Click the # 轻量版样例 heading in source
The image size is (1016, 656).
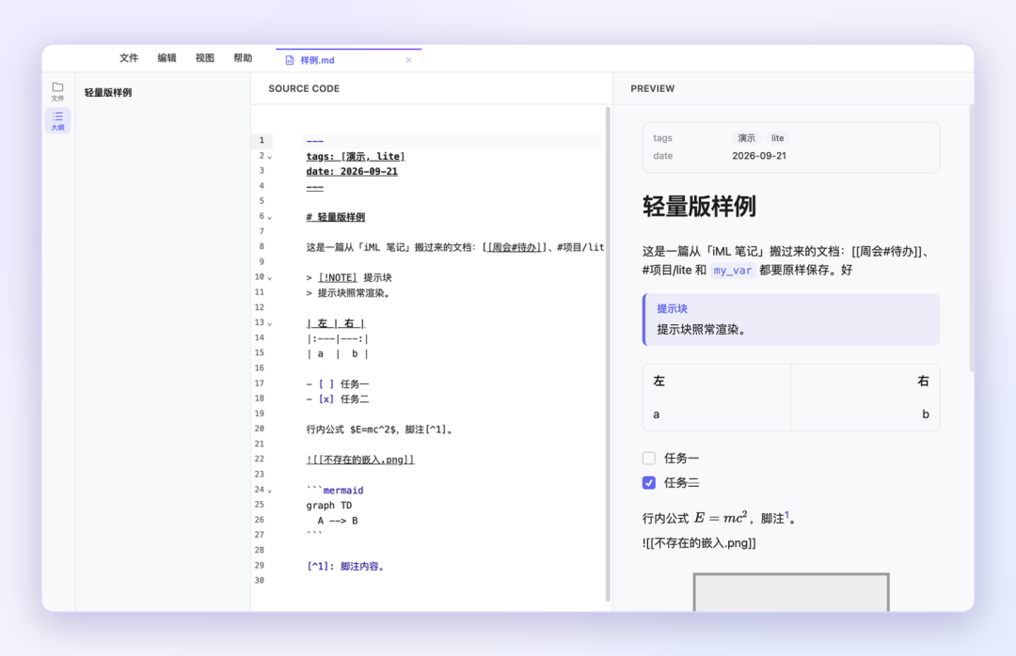(336, 217)
